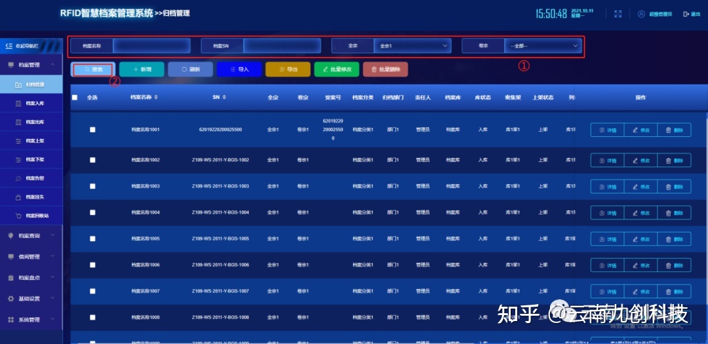Click the red 批量删除 trash button
Viewport: 708px width, 344px height.
(385, 69)
